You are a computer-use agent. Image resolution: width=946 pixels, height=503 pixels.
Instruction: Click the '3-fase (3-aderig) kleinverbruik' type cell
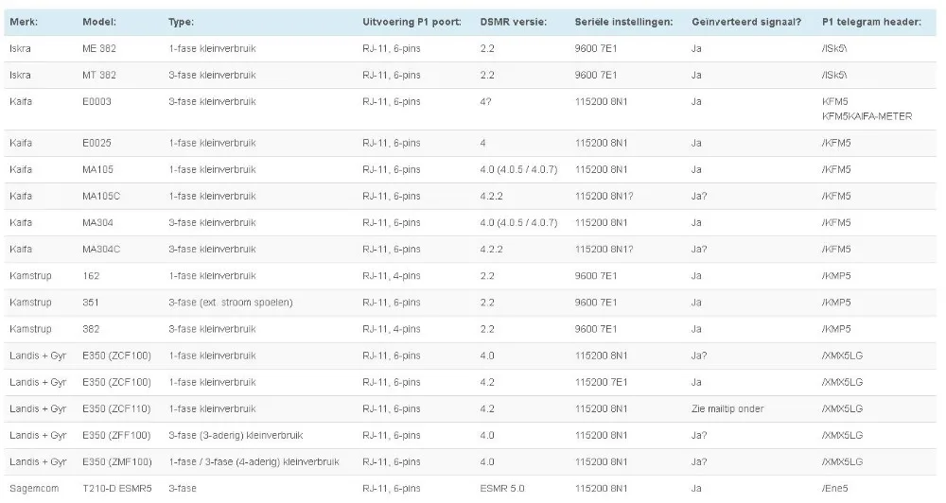(x=236, y=436)
